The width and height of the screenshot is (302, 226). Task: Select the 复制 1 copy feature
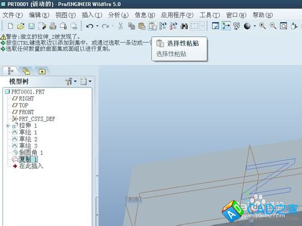(x=25, y=160)
